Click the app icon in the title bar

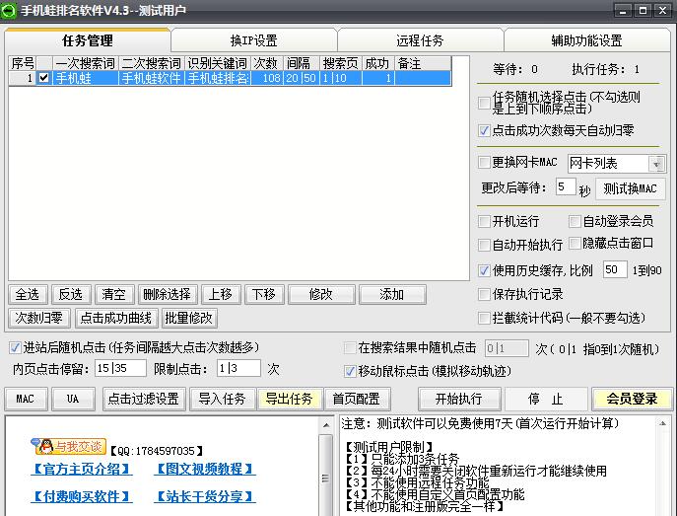point(10,11)
